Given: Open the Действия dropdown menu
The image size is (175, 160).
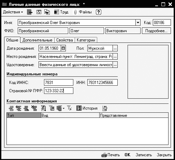Looking at the screenshot, I should [13, 12].
